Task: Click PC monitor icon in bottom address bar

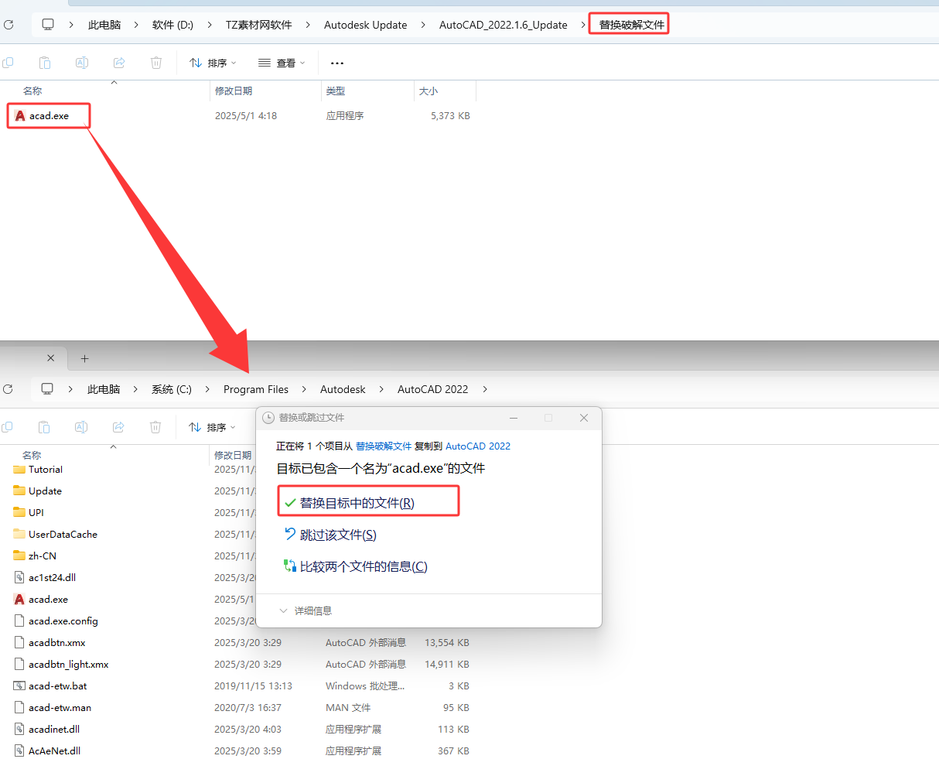Action: point(48,389)
